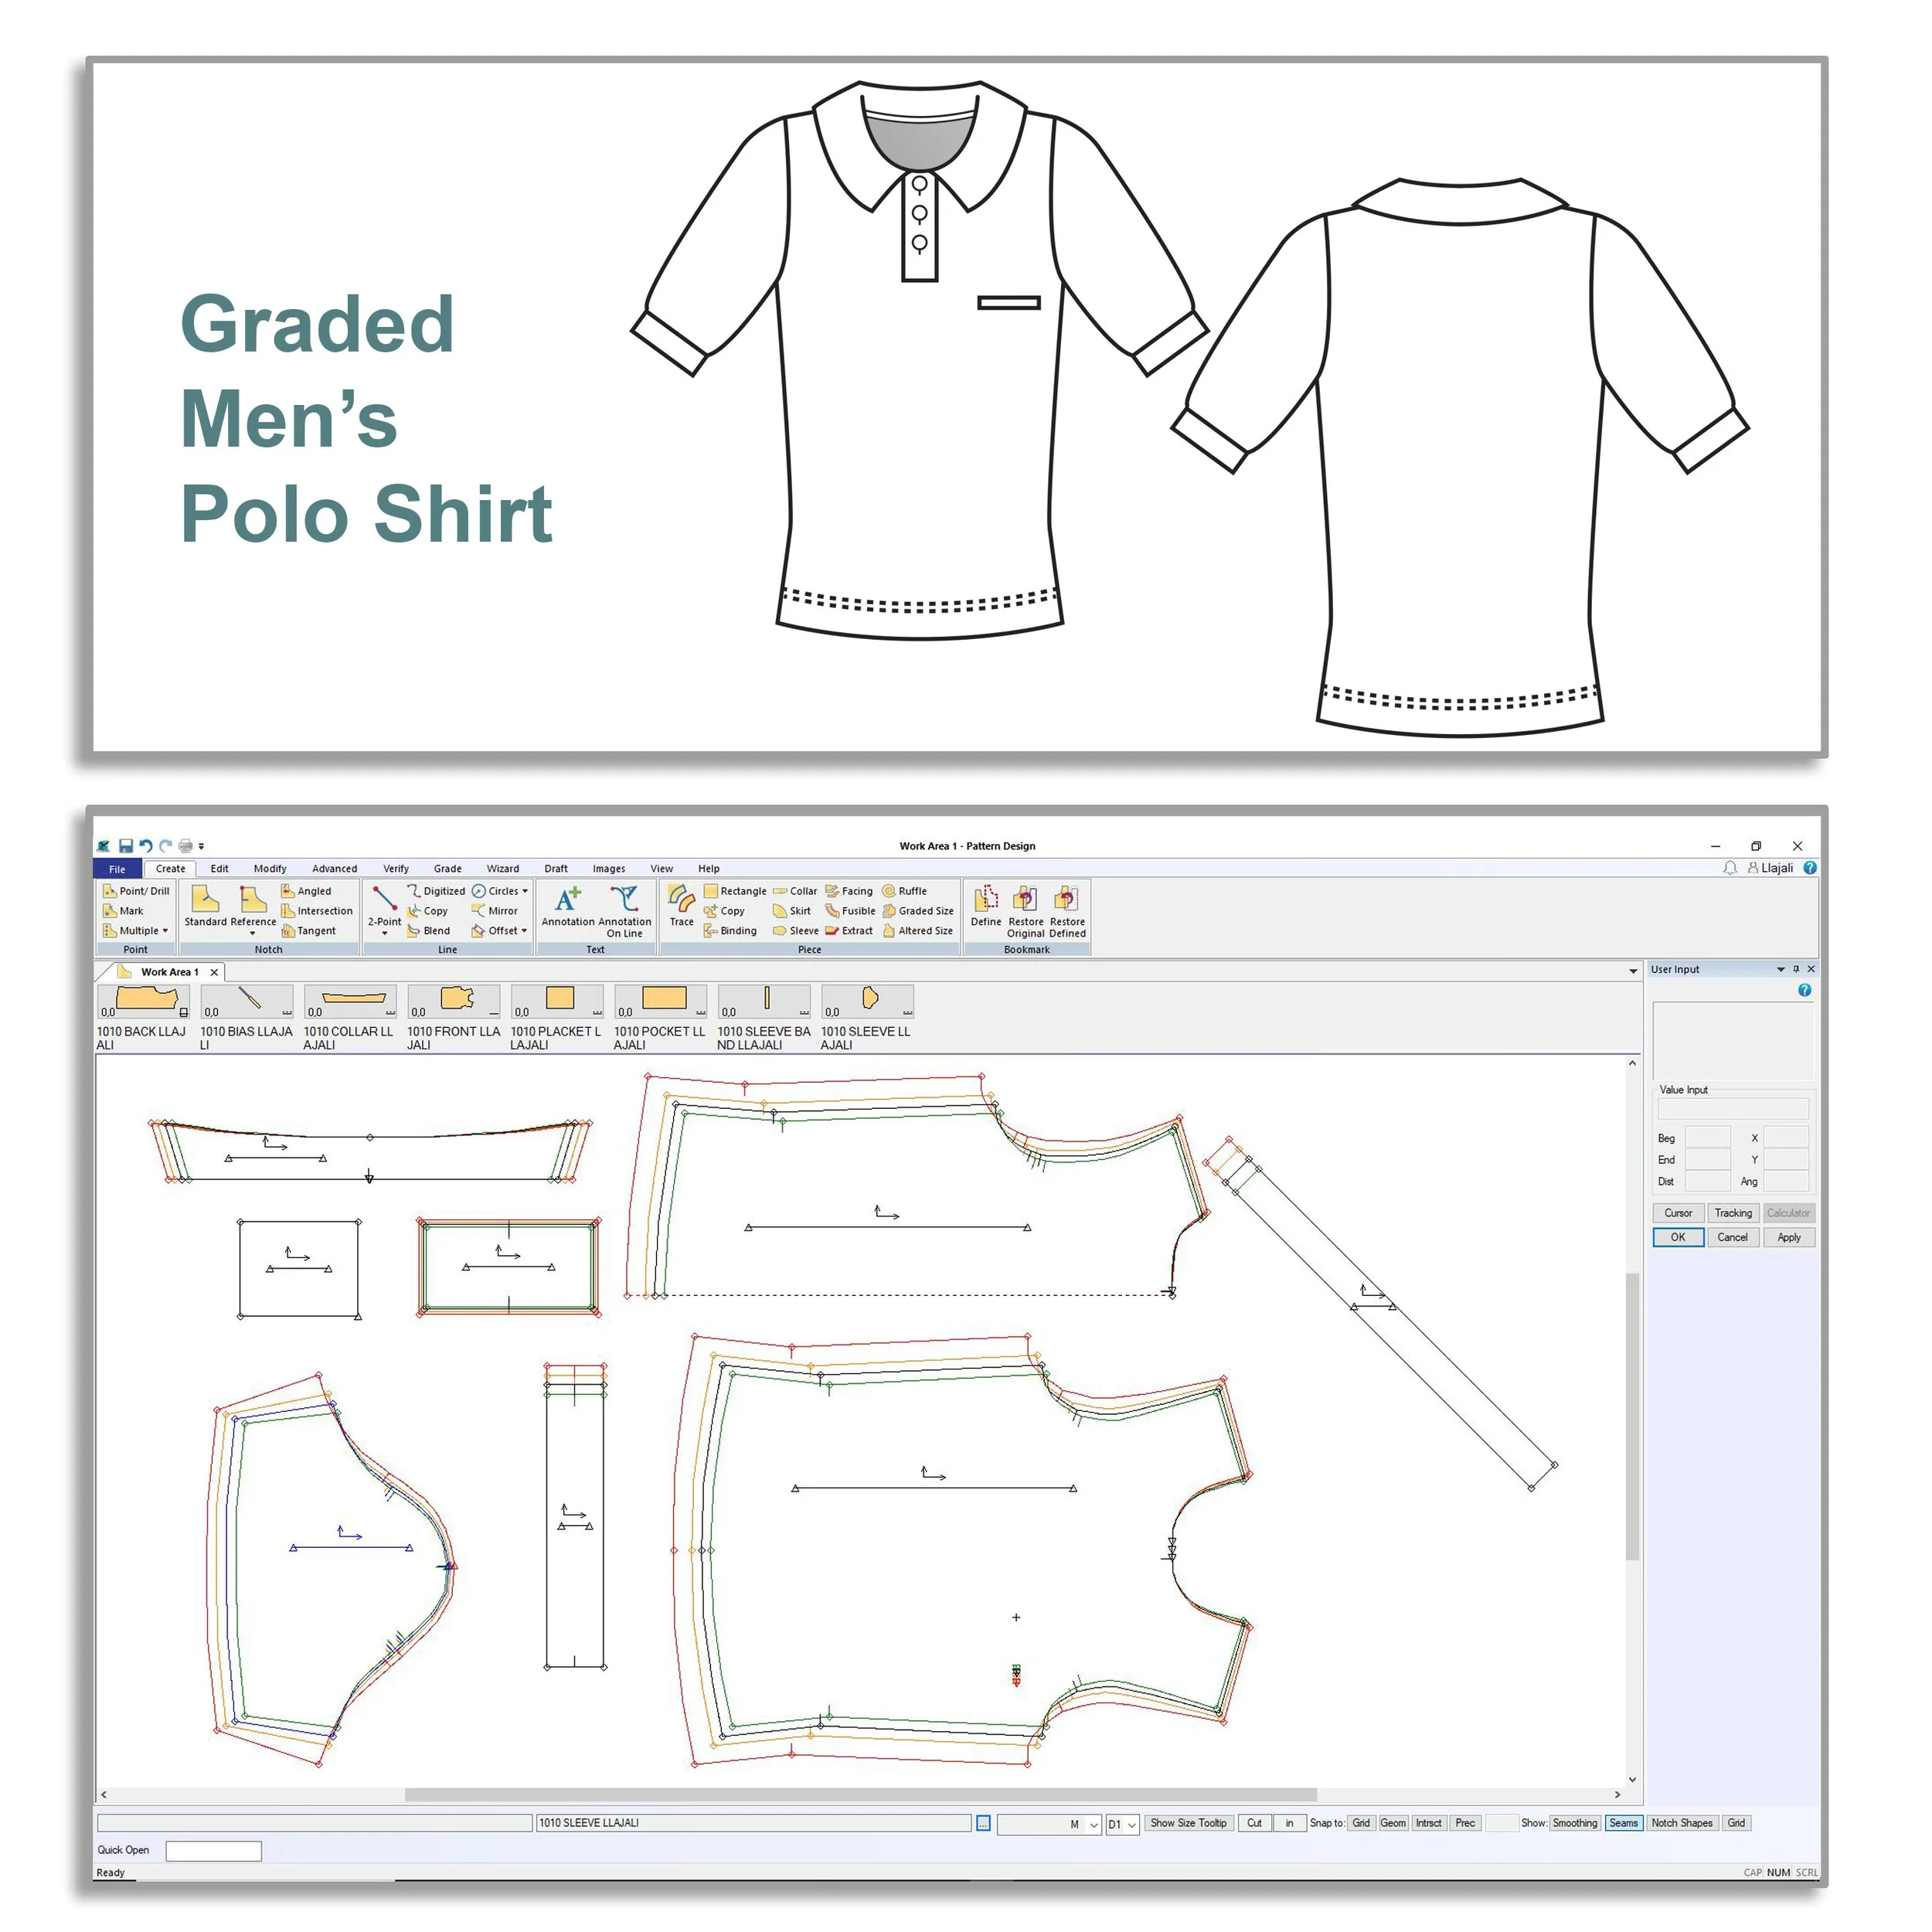
Task: Open the 2-Point line dropdown
Action: point(384,934)
